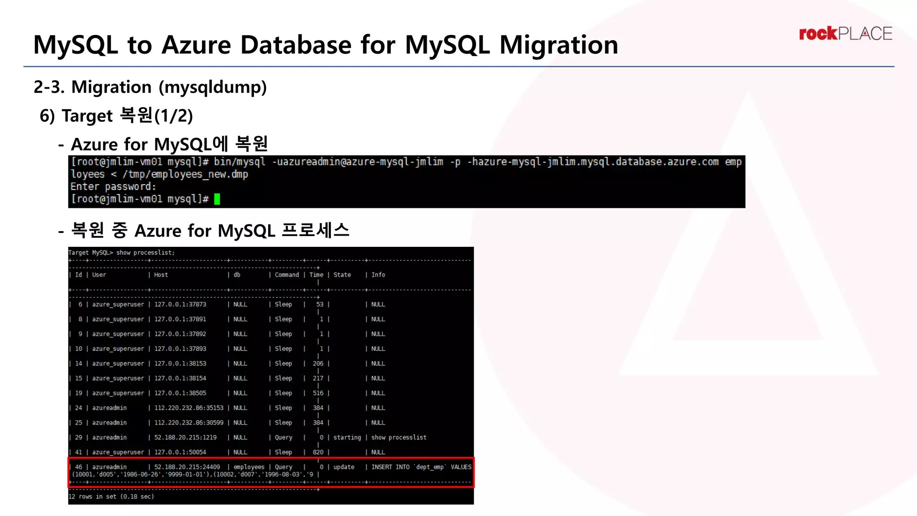Viewport: 917px width, 516px height.
Task: Click 'INSERT INTO `dept_emp` VALUES' text
Action: click(x=421, y=467)
